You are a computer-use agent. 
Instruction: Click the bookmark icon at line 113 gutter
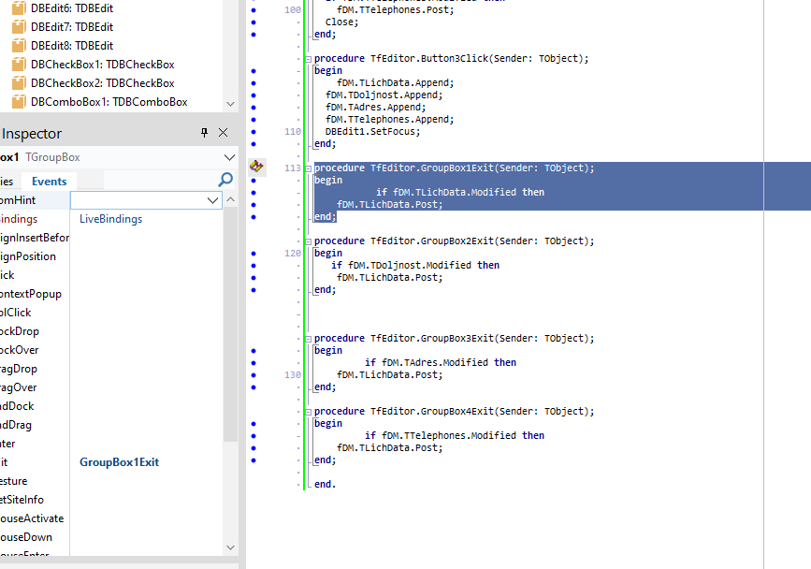256,166
